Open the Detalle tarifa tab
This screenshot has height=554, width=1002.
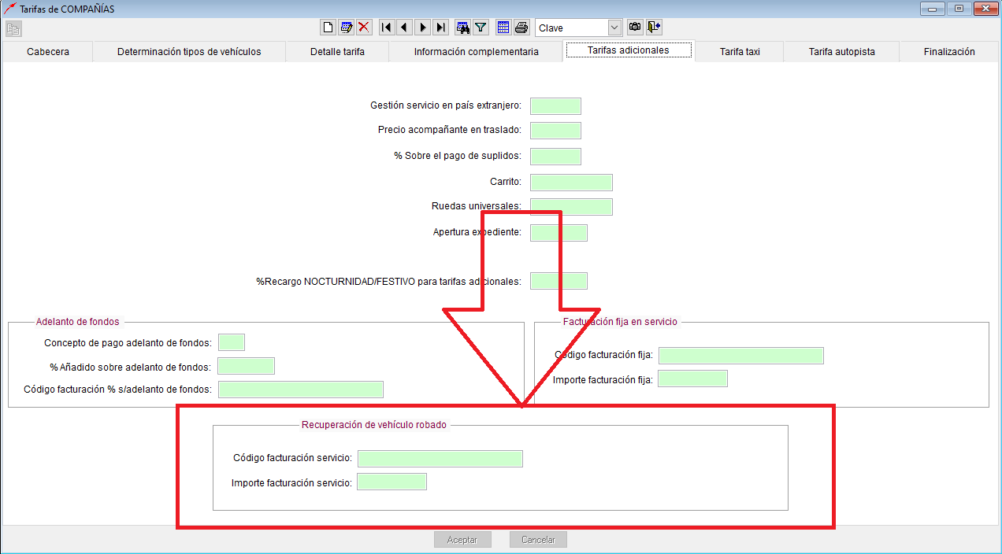pyautogui.click(x=337, y=52)
